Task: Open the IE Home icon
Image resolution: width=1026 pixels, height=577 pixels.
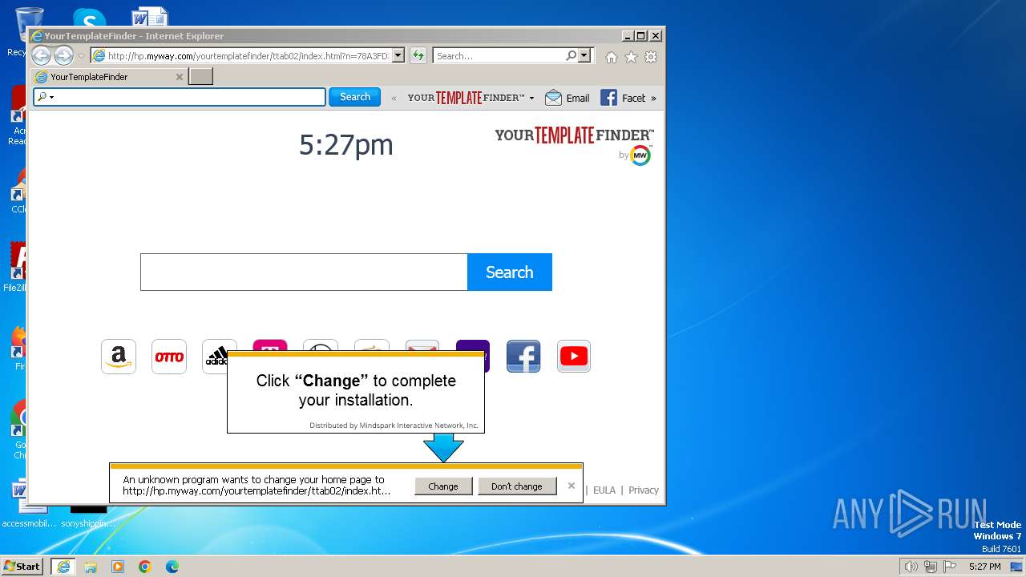Action: pos(612,57)
